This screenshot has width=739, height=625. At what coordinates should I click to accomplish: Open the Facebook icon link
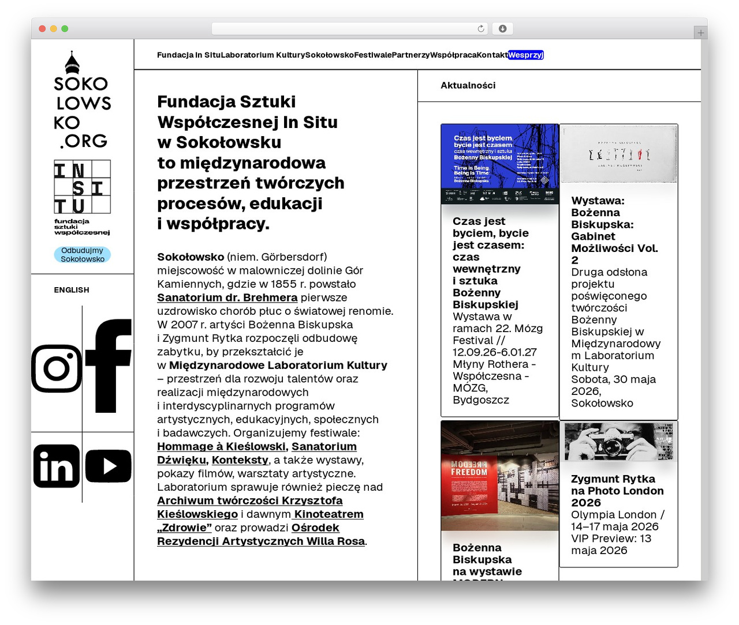point(109,366)
